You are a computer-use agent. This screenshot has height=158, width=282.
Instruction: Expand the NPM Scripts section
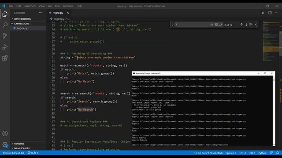coord(22,148)
